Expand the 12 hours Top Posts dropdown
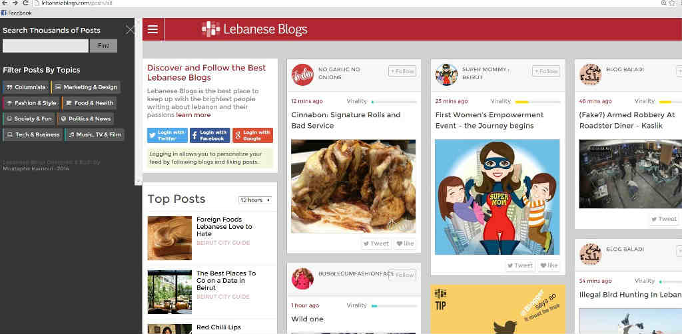The height and width of the screenshot is (334, 682). pos(255,200)
